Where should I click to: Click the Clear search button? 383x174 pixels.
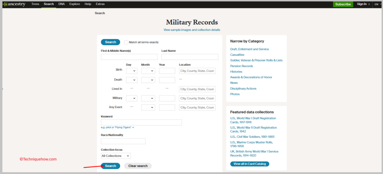(138, 166)
